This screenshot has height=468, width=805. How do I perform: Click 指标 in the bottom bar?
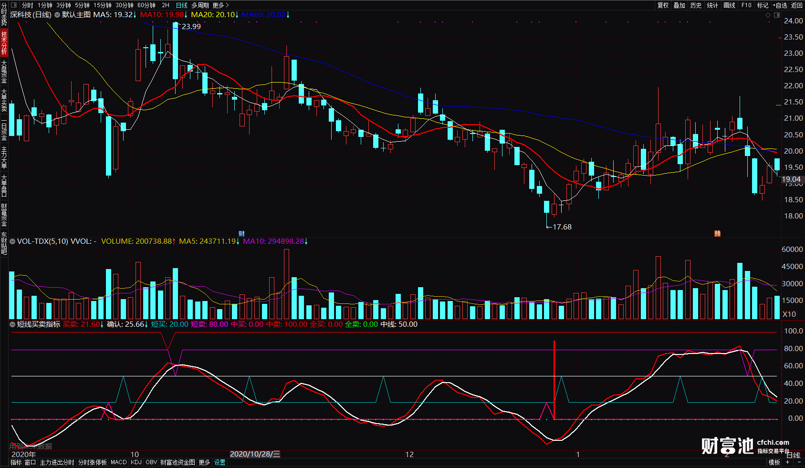coord(16,462)
